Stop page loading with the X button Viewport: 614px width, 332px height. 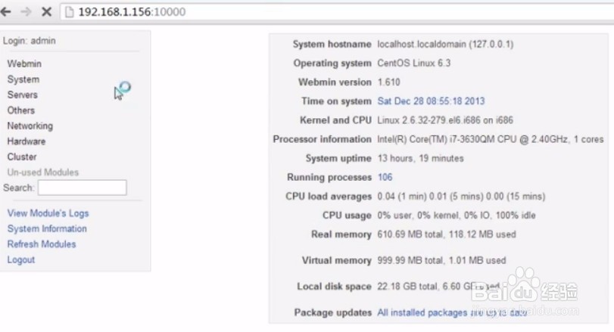pos(46,11)
